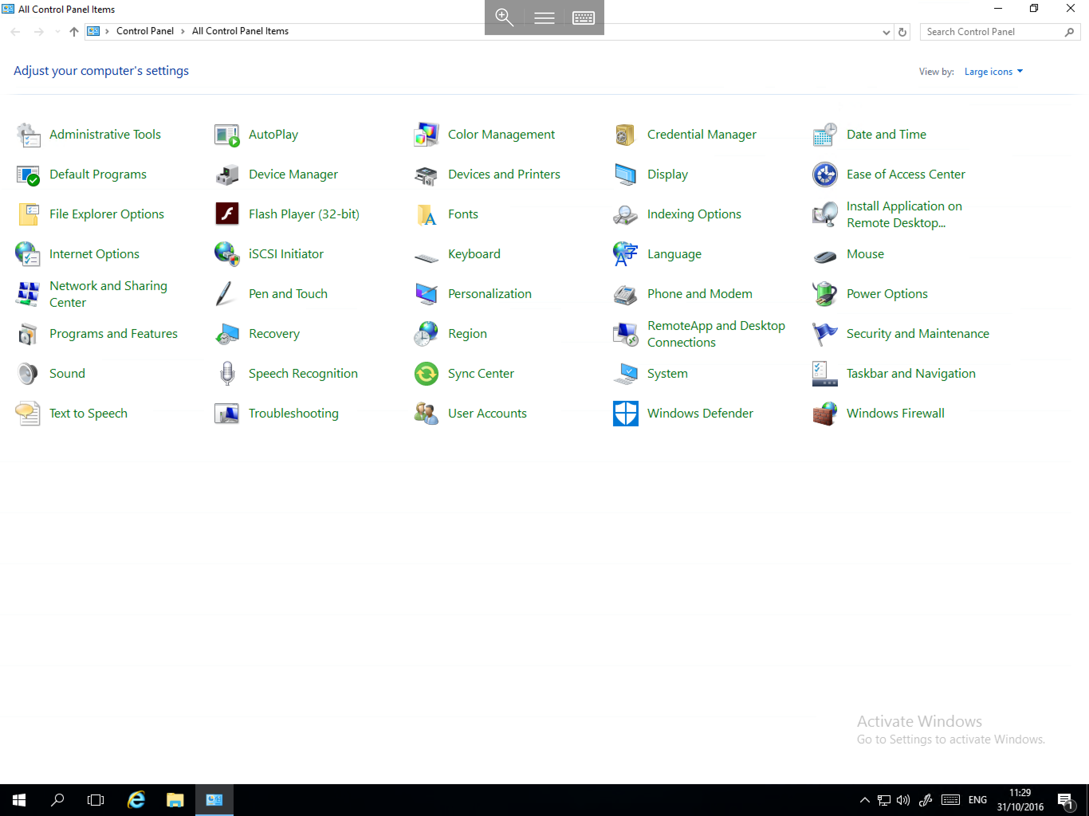Image resolution: width=1089 pixels, height=816 pixels.
Task: Open the System link
Action: [667, 374]
